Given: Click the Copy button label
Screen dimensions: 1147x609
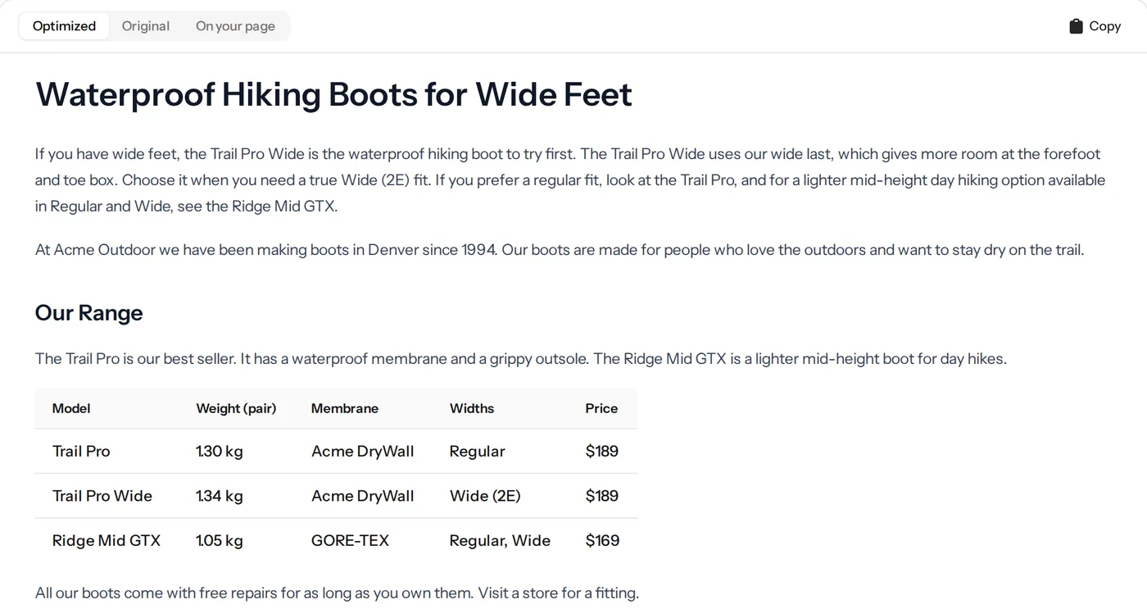Looking at the screenshot, I should click(1104, 26).
